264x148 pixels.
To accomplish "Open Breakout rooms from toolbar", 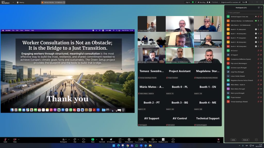I will [163, 140].
